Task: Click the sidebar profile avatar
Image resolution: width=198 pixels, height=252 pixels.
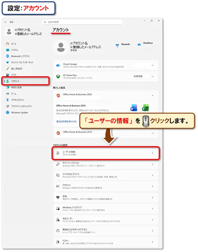Action: (x=9, y=32)
